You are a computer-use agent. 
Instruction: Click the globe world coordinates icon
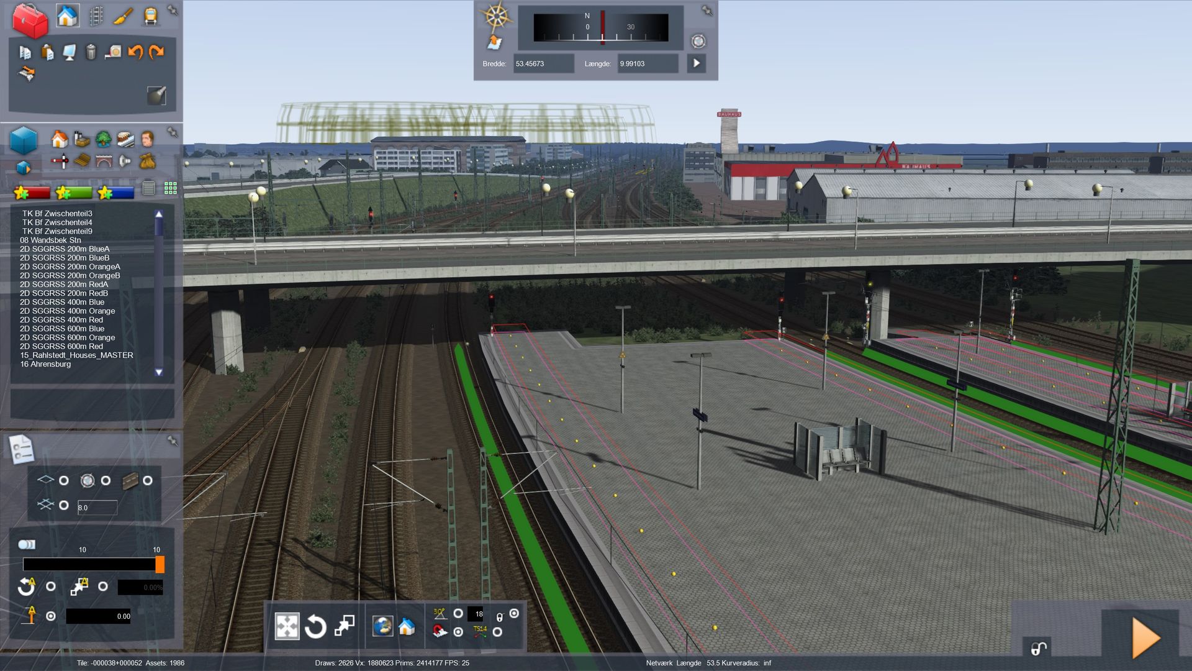(x=382, y=626)
